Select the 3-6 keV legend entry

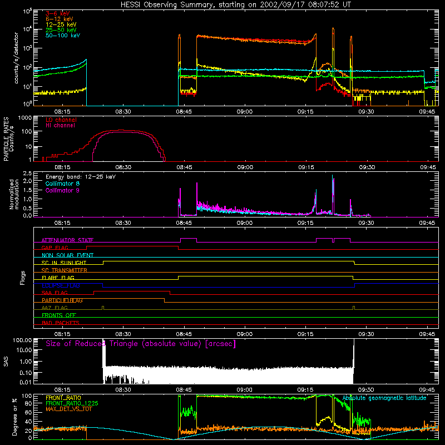(x=58, y=13)
